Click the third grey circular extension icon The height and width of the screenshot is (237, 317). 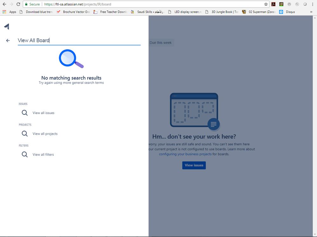tap(305, 4)
